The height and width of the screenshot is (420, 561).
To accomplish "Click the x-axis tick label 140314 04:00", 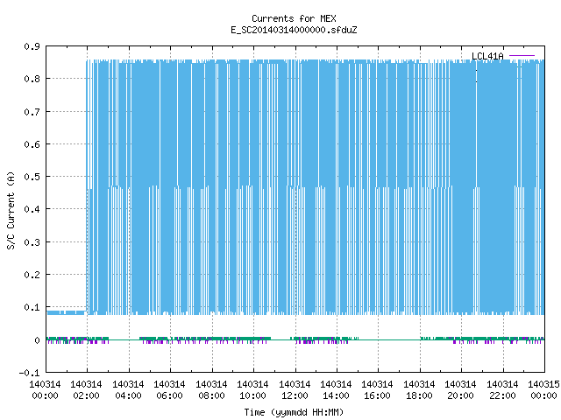I will (x=128, y=390).
